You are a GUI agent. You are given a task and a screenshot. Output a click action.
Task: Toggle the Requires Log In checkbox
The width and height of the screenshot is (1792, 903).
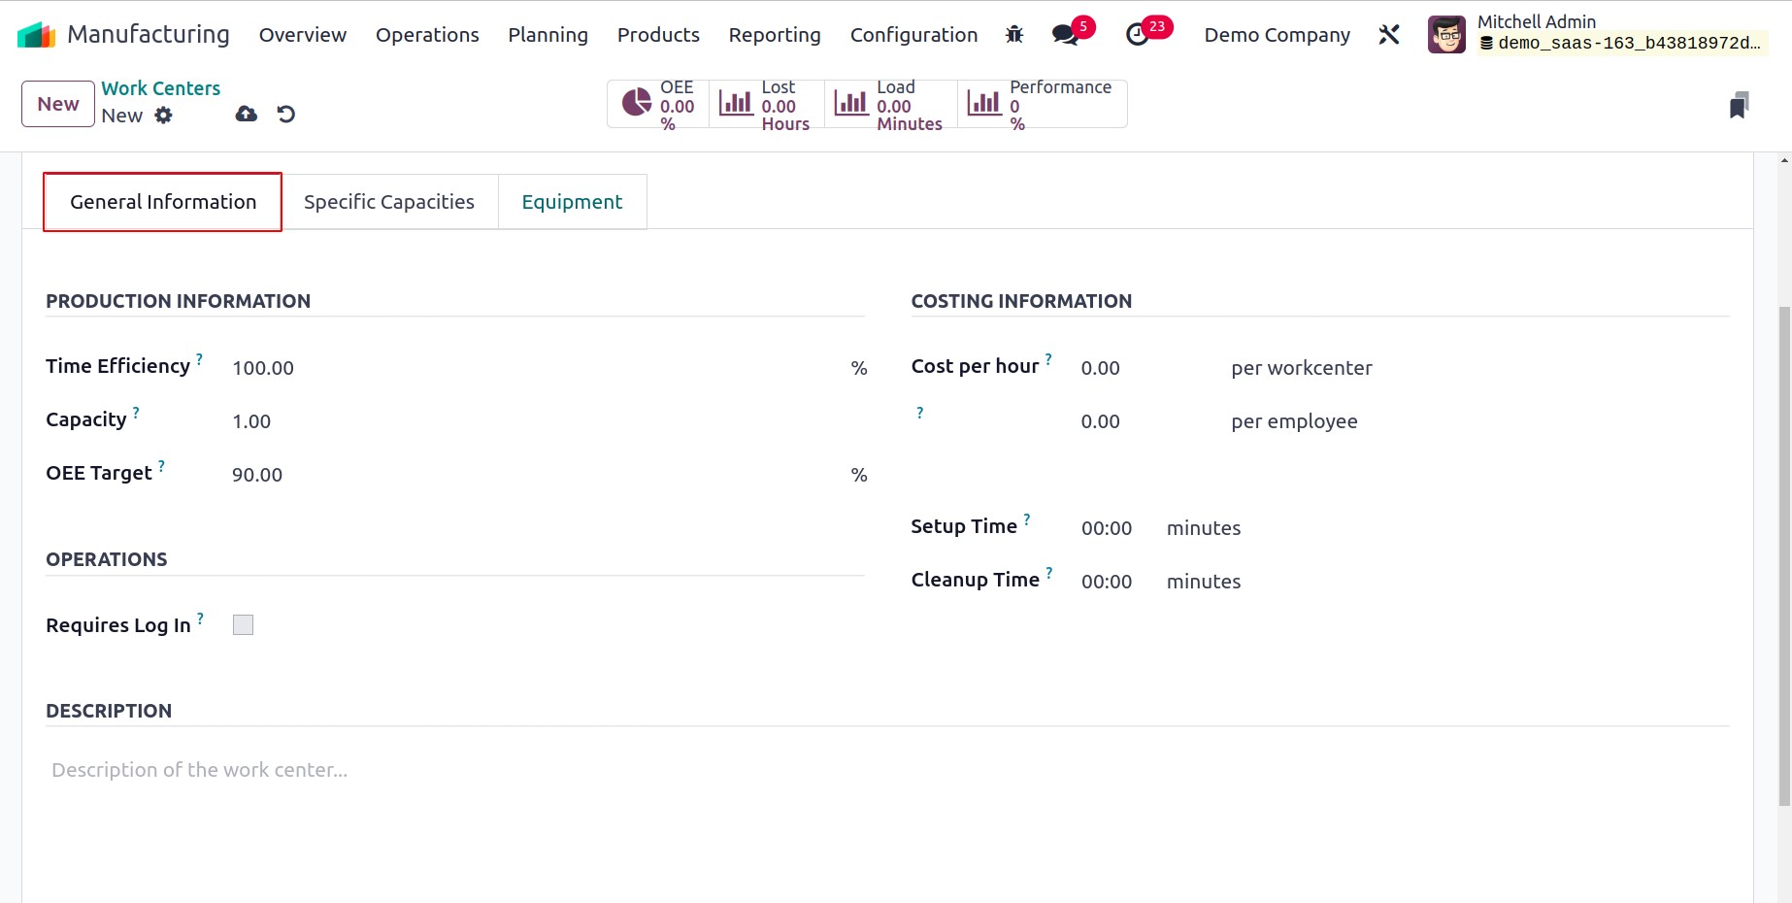tap(243, 625)
